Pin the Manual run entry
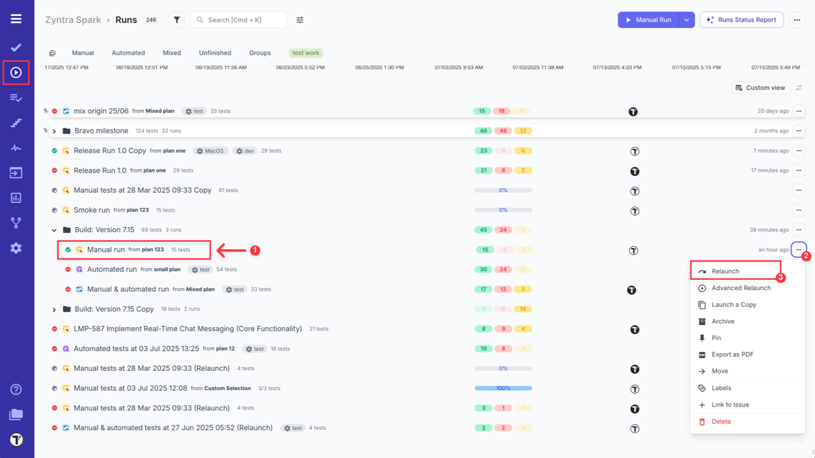Viewport: 815px width, 458px height. (x=718, y=337)
